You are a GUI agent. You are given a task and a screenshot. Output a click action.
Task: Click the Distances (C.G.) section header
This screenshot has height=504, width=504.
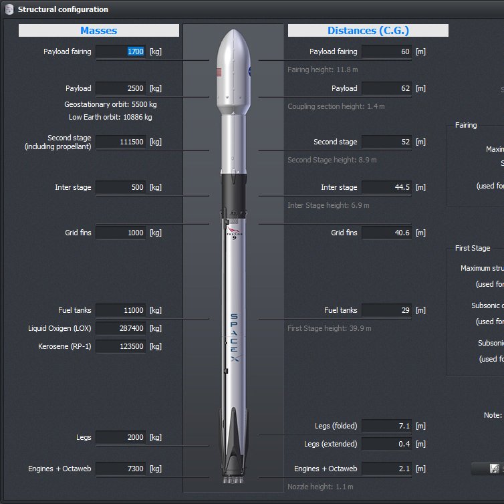[368, 31]
